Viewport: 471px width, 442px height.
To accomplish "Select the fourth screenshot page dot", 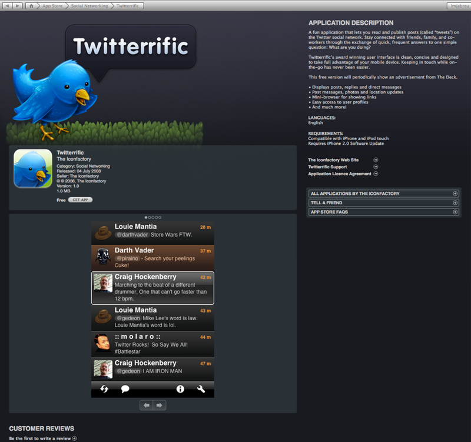I will (156, 217).
